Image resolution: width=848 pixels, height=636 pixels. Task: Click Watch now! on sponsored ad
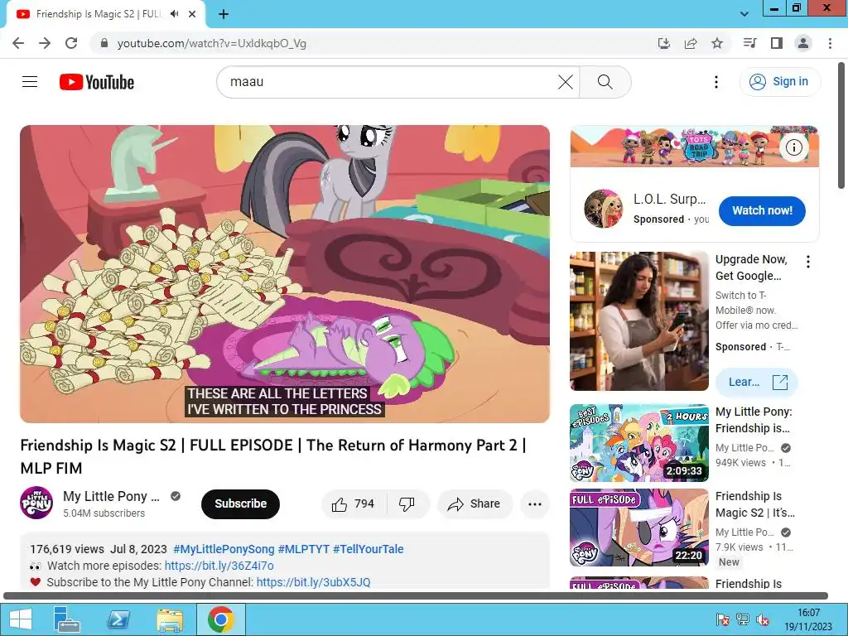pyautogui.click(x=762, y=211)
